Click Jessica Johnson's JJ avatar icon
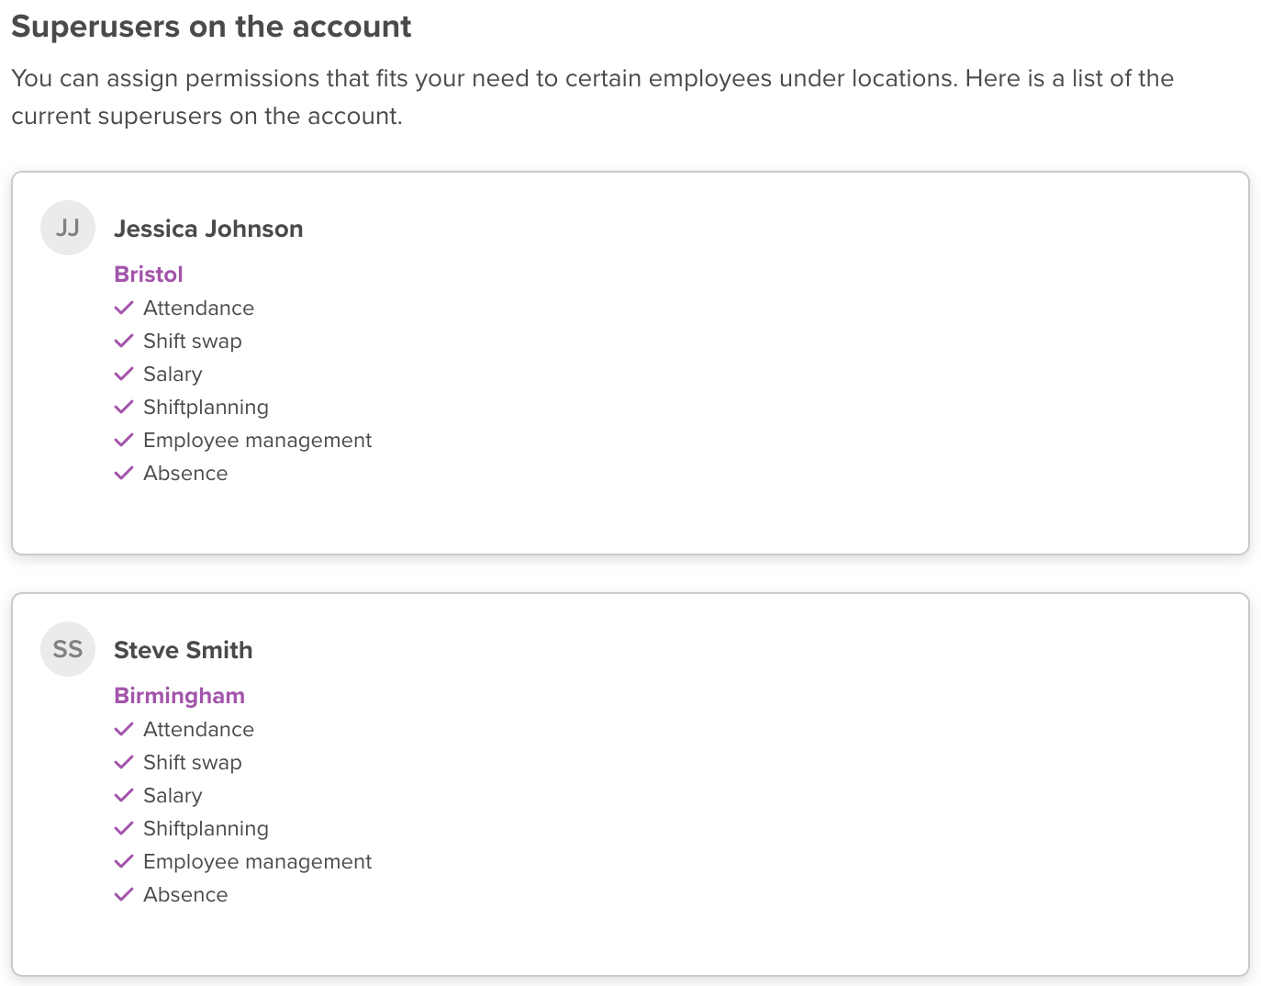The width and height of the screenshot is (1261, 986). (x=68, y=228)
